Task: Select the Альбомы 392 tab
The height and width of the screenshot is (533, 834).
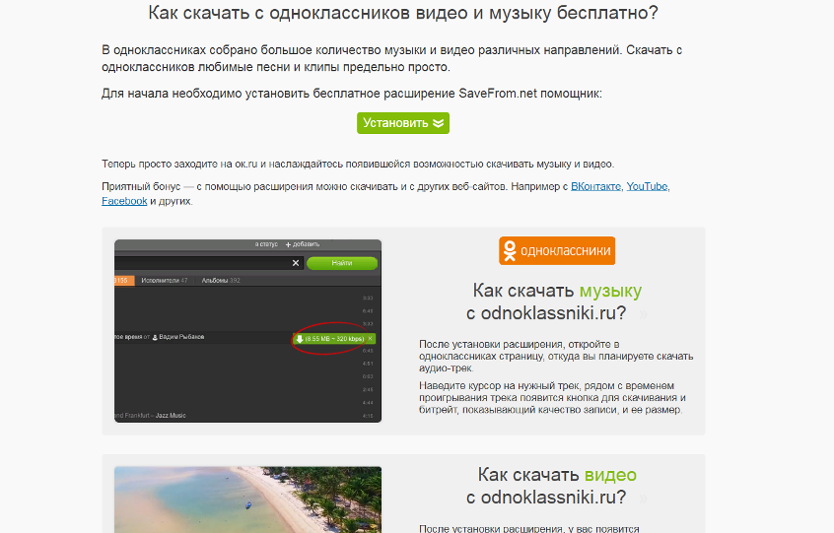Action: pyautogui.click(x=221, y=281)
